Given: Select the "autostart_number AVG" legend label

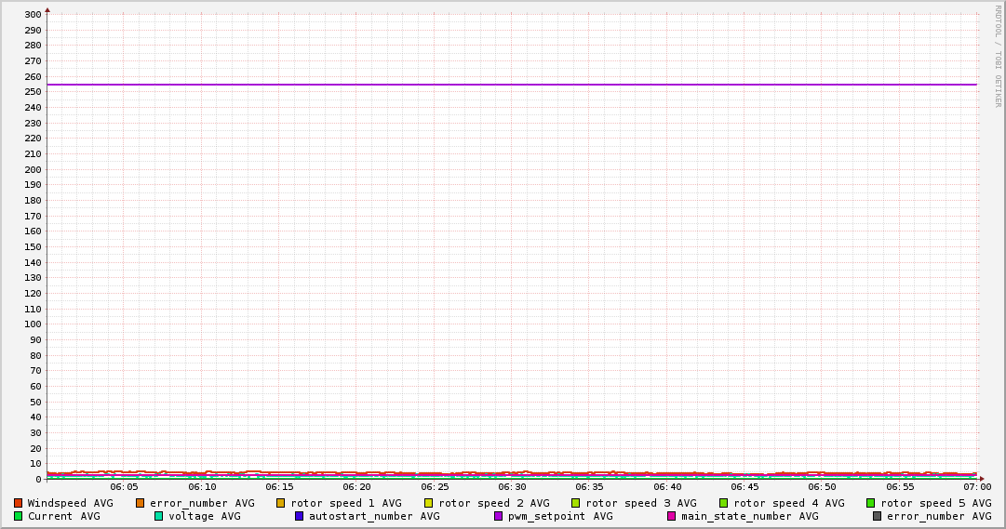Looking at the screenshot, I should [x=375, y=516].
